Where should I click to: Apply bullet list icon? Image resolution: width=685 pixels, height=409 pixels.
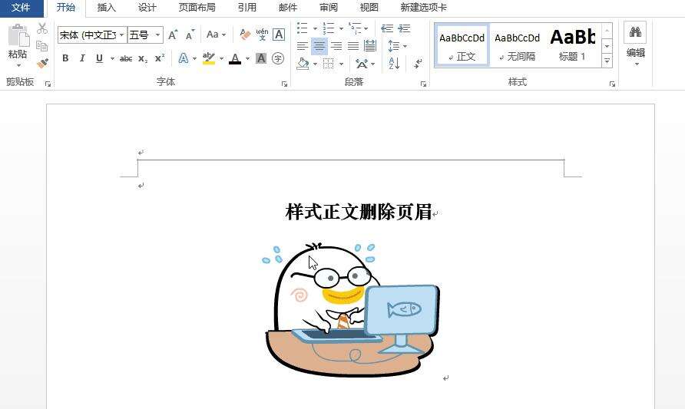303,28
